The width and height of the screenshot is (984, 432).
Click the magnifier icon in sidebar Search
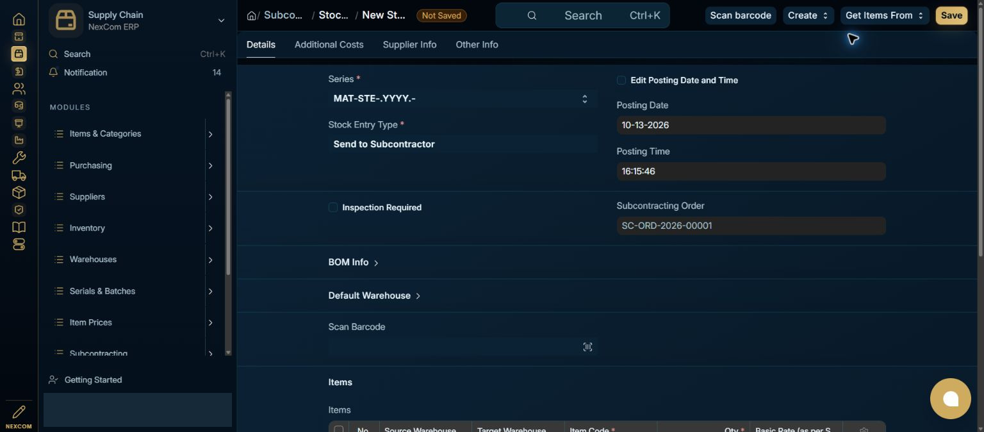[x=54, y=54]
